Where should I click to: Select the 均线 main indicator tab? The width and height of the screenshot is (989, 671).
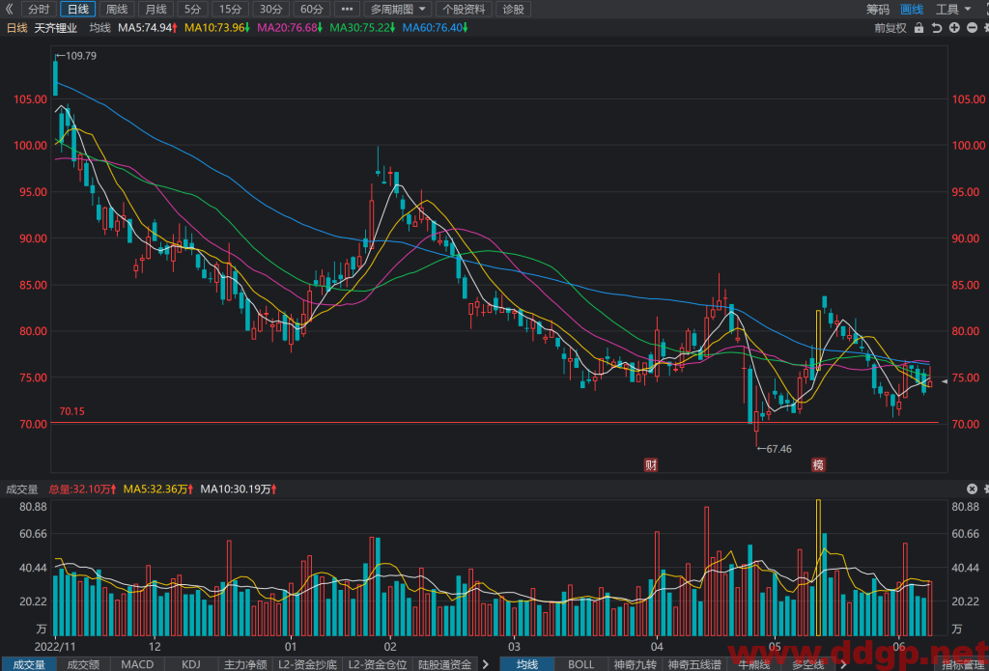point(527,664)
